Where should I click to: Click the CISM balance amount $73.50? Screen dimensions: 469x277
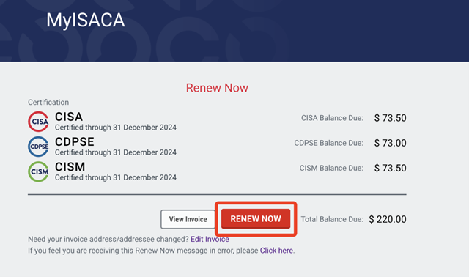click(x=390, y=168)
